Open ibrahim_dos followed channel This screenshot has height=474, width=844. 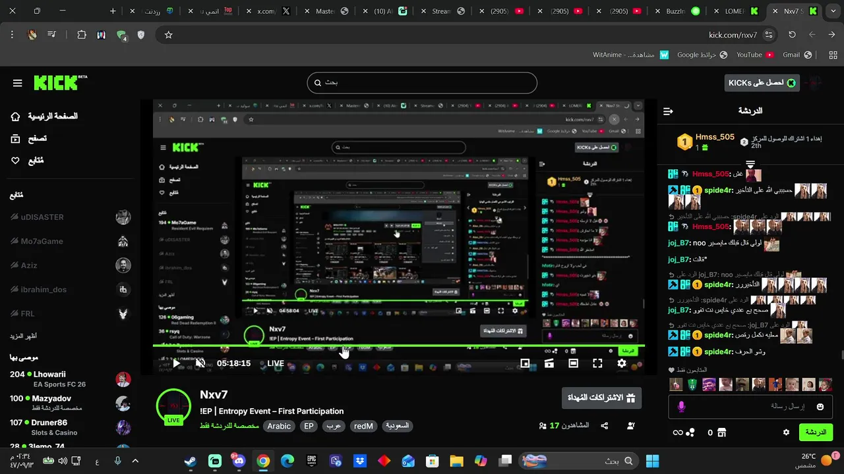[71, 290]
